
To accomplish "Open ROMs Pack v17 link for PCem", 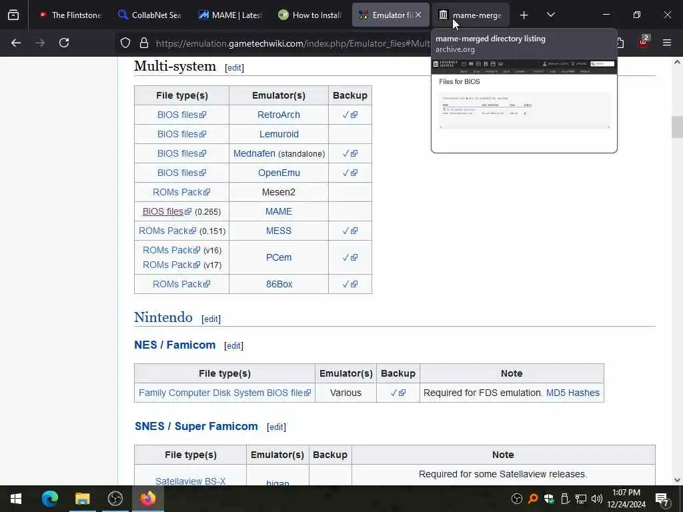I will (x=171, y=265).
